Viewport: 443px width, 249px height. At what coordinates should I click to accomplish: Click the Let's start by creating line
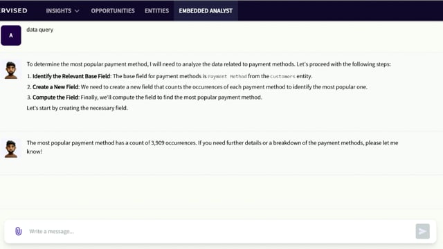[x=77, y=108]
